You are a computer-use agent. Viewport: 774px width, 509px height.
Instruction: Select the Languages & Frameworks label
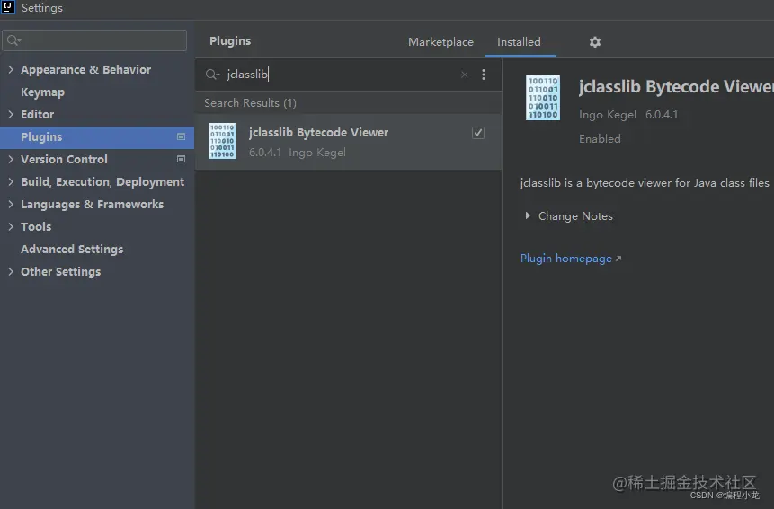[x=93, y=204]
